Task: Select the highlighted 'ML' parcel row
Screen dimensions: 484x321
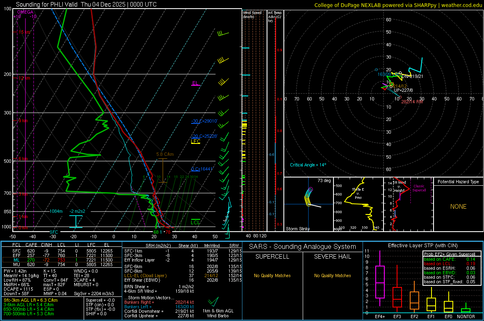Action: pos(62,260)
